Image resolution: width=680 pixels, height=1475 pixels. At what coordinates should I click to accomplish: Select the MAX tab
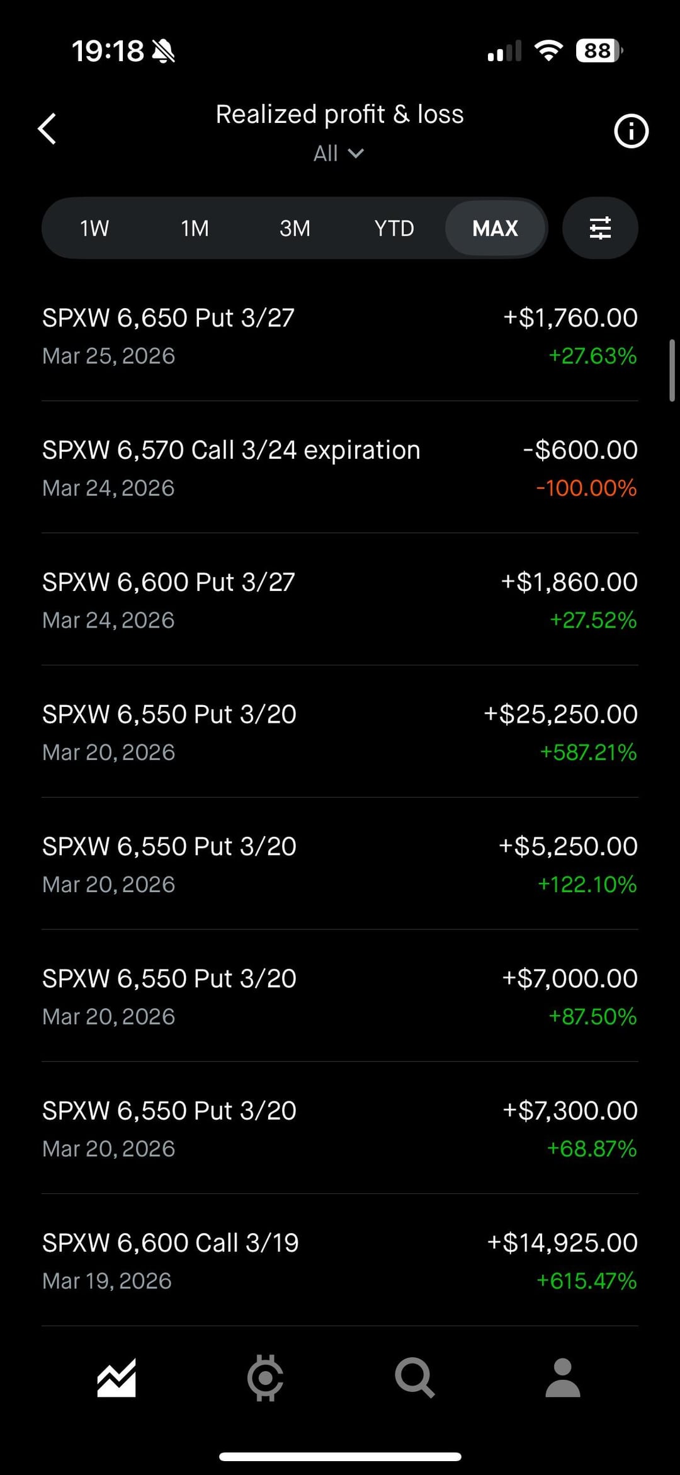495,228
